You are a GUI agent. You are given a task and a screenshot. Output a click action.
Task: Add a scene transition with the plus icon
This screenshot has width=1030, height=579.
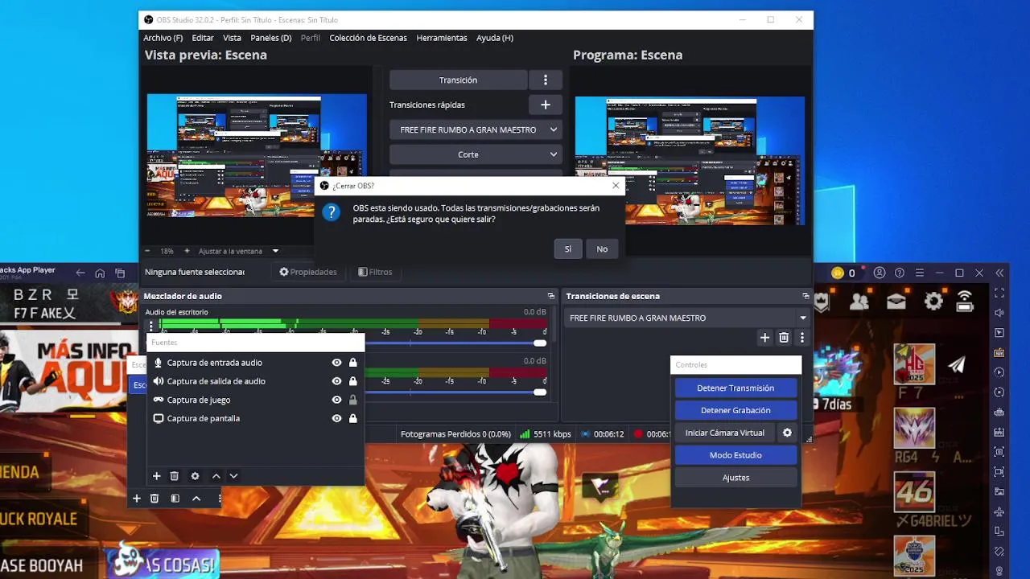pos(764,338)
